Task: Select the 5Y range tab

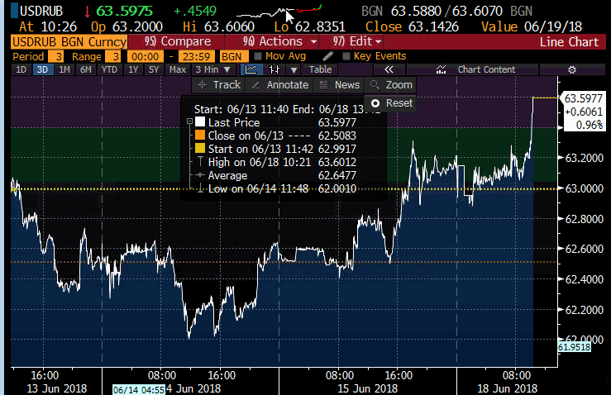Action: click(x=154, y=69)
